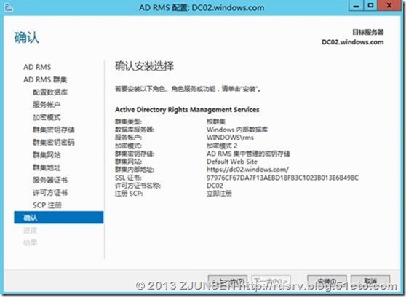Select the SCP 注册 step
Image resolution: width=406 pixels, height=297 pixels.
47,205
